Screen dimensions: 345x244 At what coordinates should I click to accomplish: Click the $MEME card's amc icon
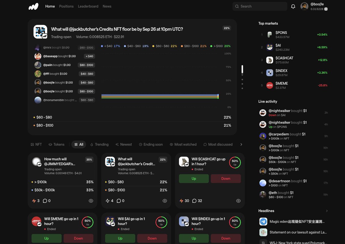tap(36, 221)
